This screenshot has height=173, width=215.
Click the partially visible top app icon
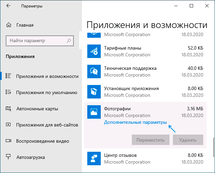[94, 35]
